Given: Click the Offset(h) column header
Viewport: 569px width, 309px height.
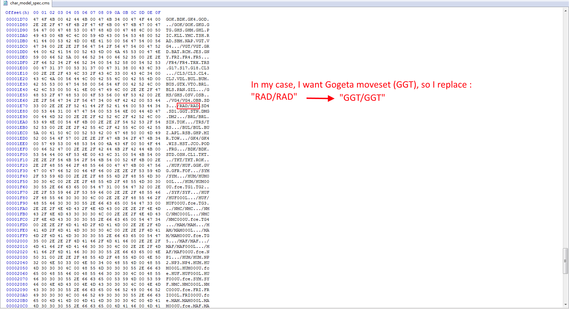Looking at the screenshot, I should pos(17,13).
